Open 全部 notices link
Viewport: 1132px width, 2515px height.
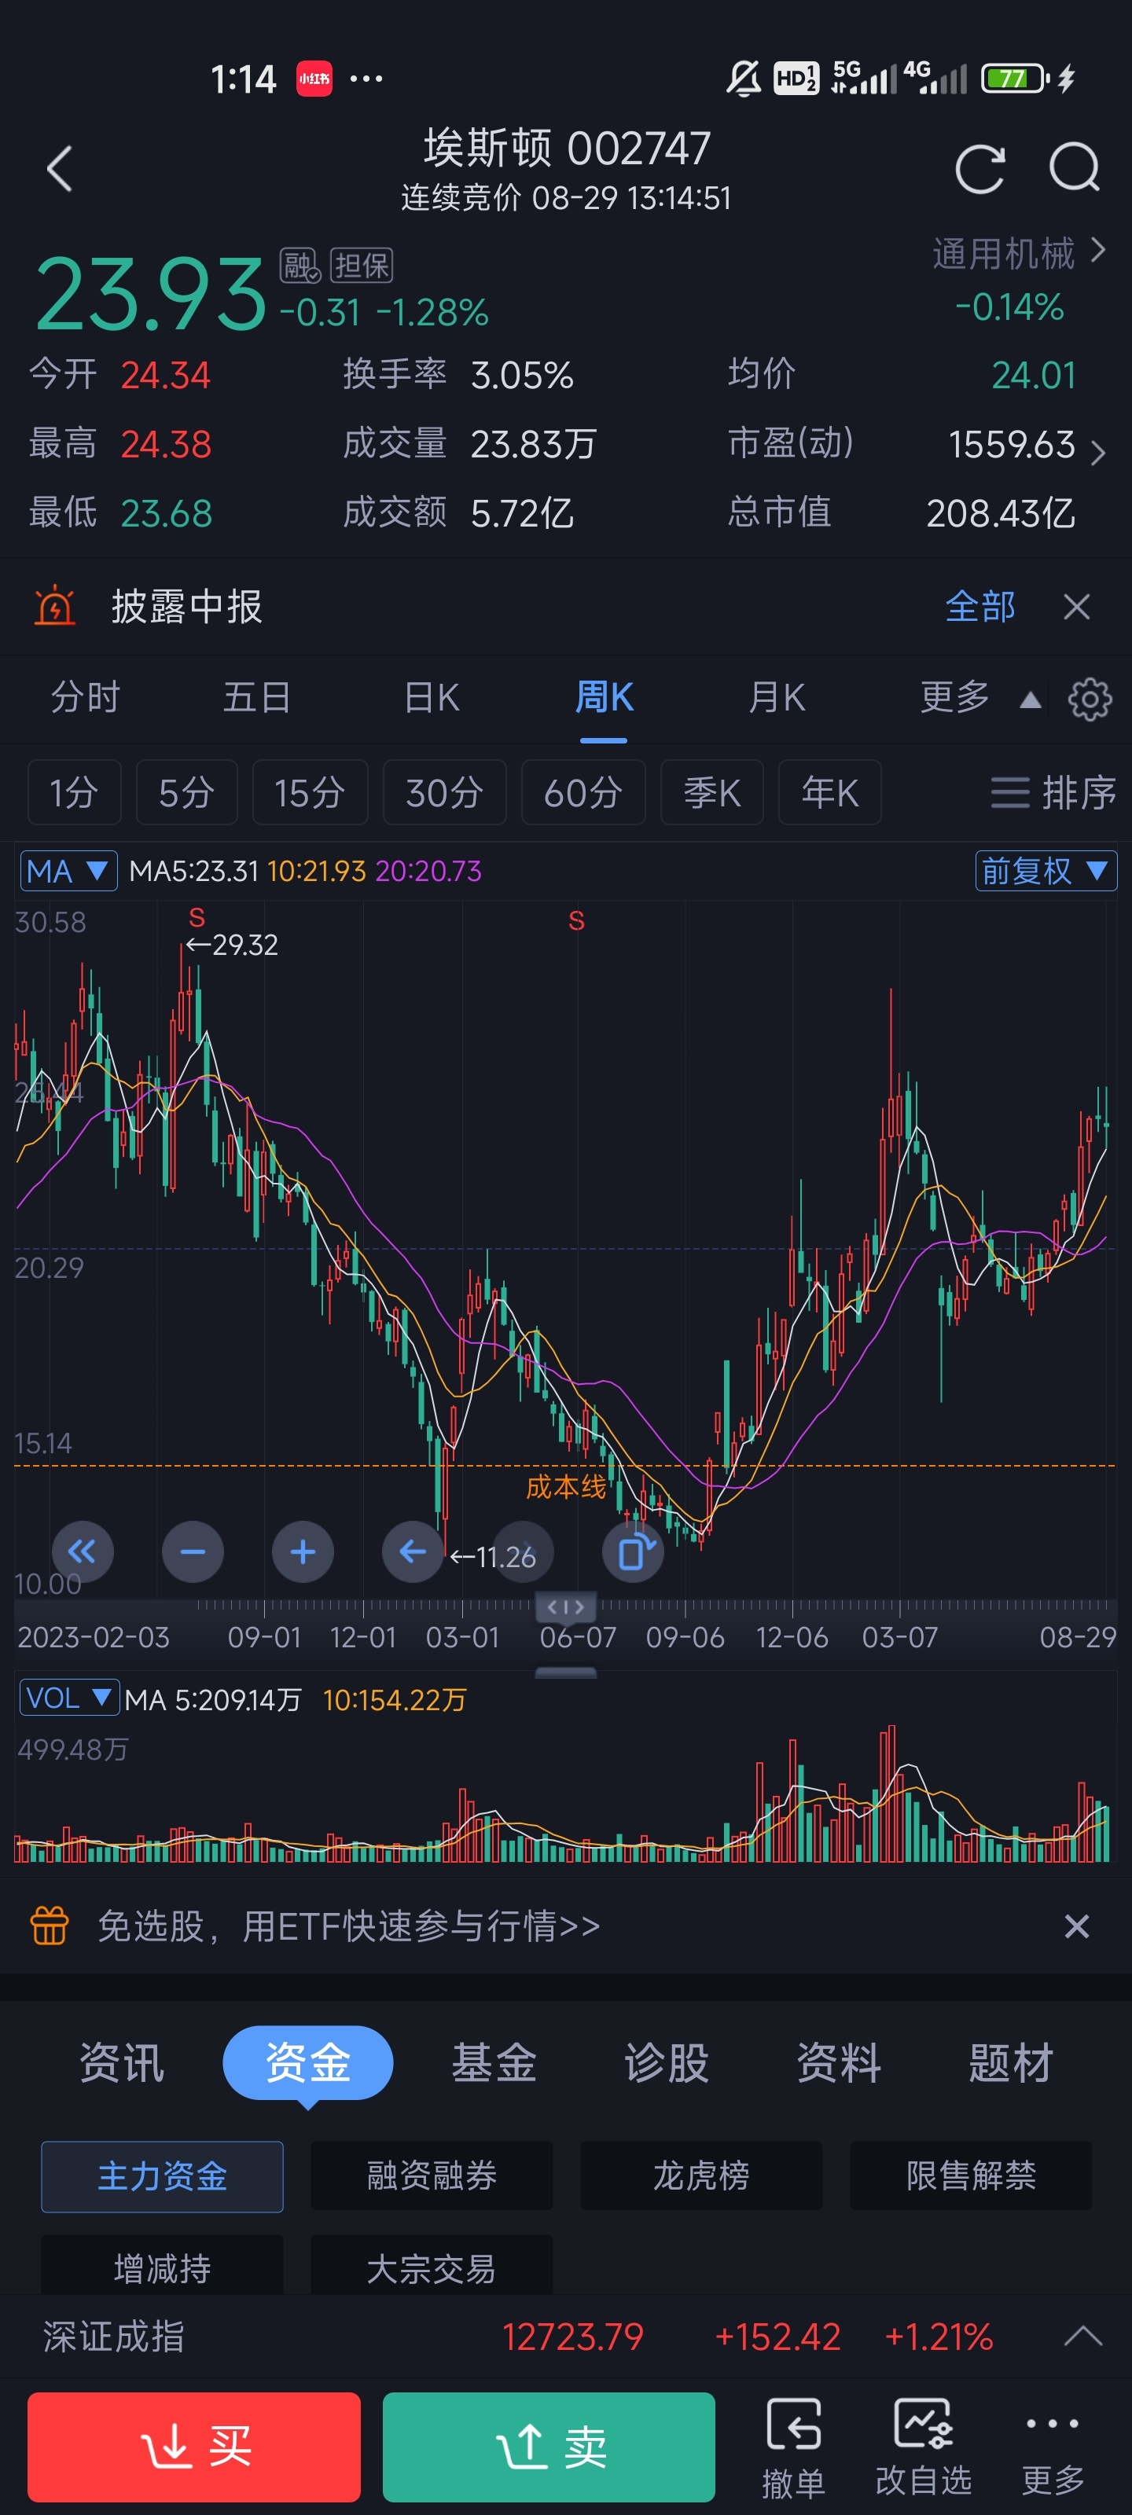979,606
